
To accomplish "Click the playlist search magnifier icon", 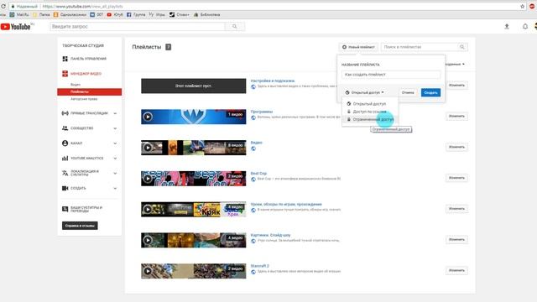I will coord(462,47).
